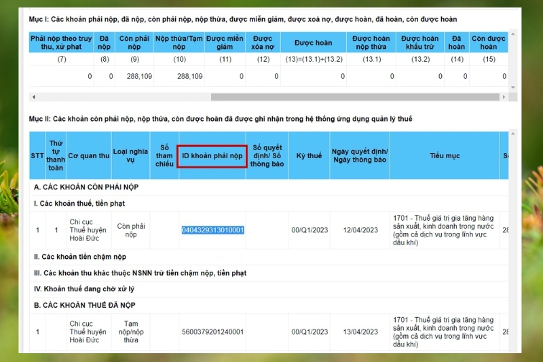Click the 'Được hoàn' header in Mục I

click(313, 43)
